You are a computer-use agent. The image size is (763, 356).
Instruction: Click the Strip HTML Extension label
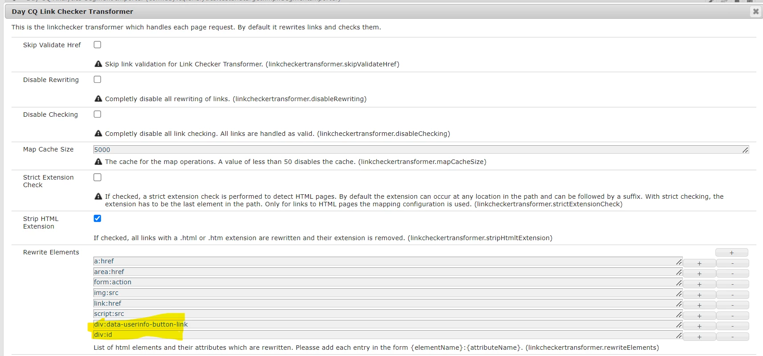click(41, 222)
